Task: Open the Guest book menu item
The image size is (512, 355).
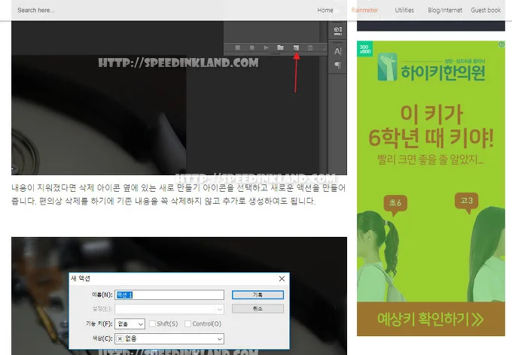Action: pyautogui.click(x=486, y=10)
